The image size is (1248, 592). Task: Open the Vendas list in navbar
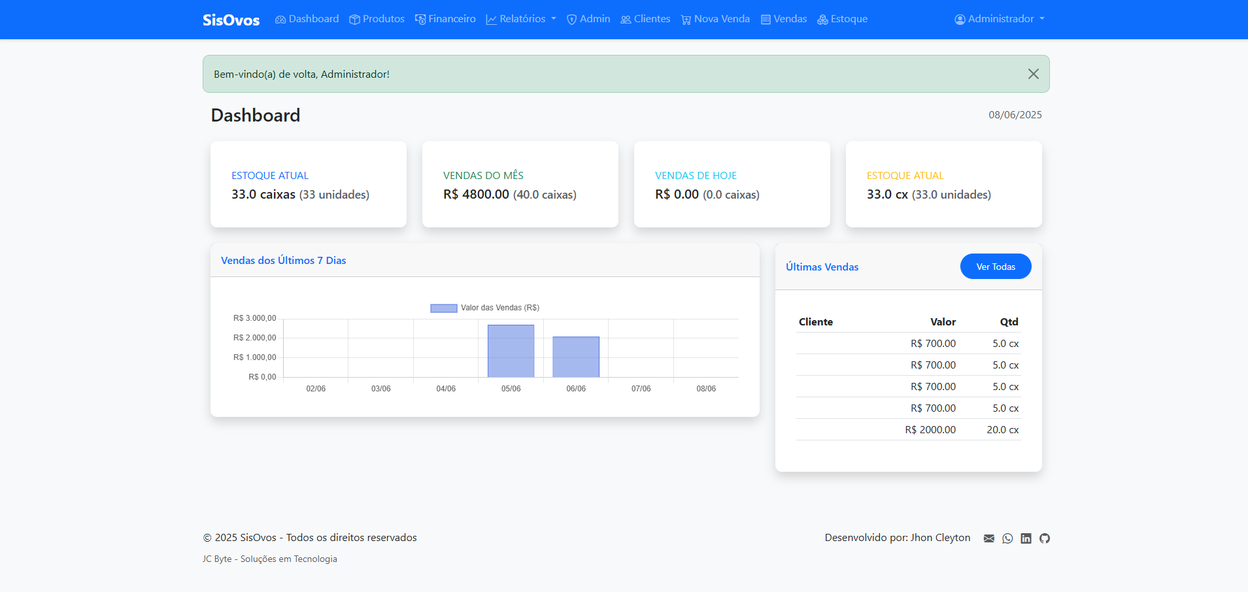coord(784,19)
